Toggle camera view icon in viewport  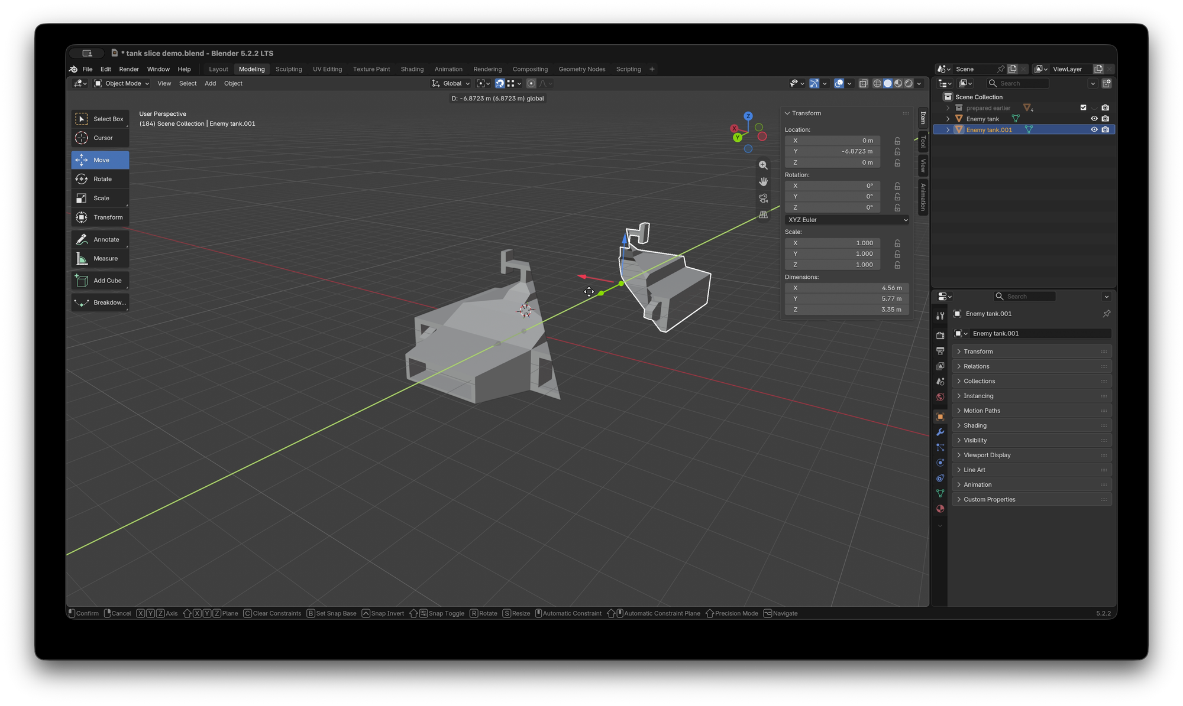point(763,198)
